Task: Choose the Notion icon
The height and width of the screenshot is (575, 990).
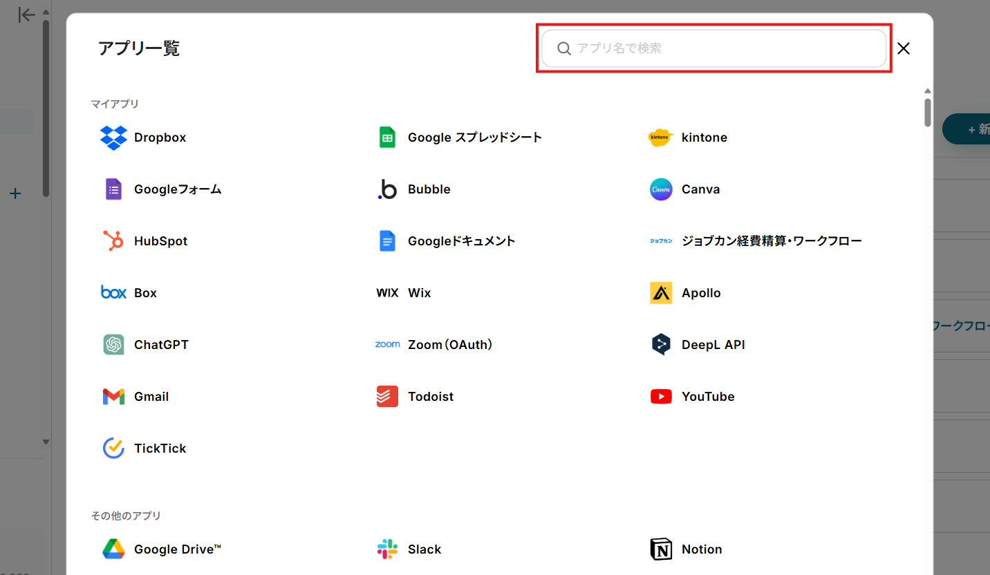Action: (x=661, y=549)
